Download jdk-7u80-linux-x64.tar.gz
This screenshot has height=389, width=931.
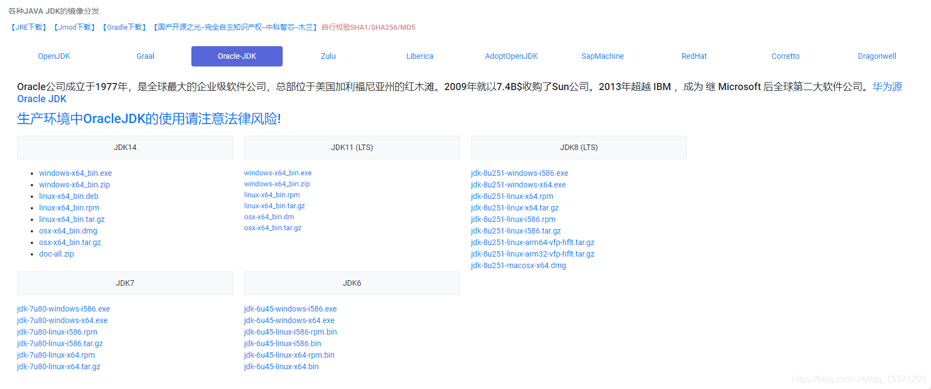[x=58, y=366]
